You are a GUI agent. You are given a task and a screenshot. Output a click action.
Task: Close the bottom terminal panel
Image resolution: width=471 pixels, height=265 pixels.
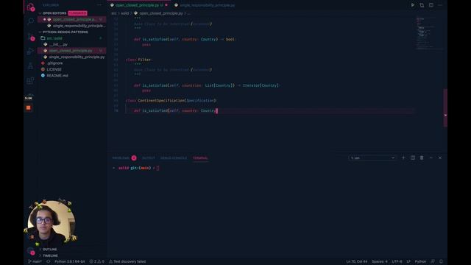tap(440, 158)
